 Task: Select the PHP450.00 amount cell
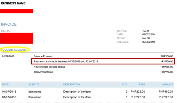[x=166, y=91]
